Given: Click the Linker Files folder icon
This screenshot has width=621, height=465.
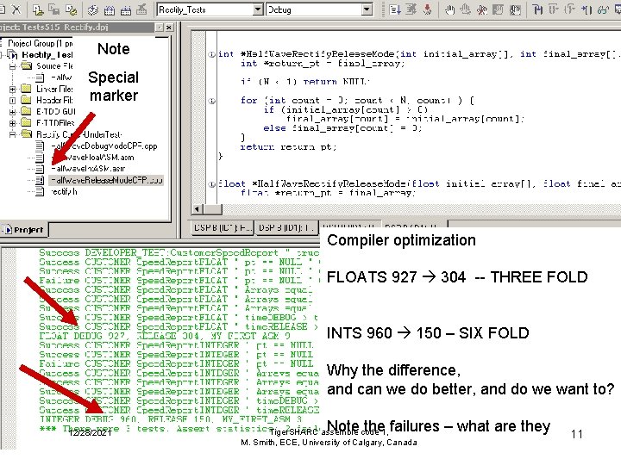Looking at the screenshot, I should (26, 89).
